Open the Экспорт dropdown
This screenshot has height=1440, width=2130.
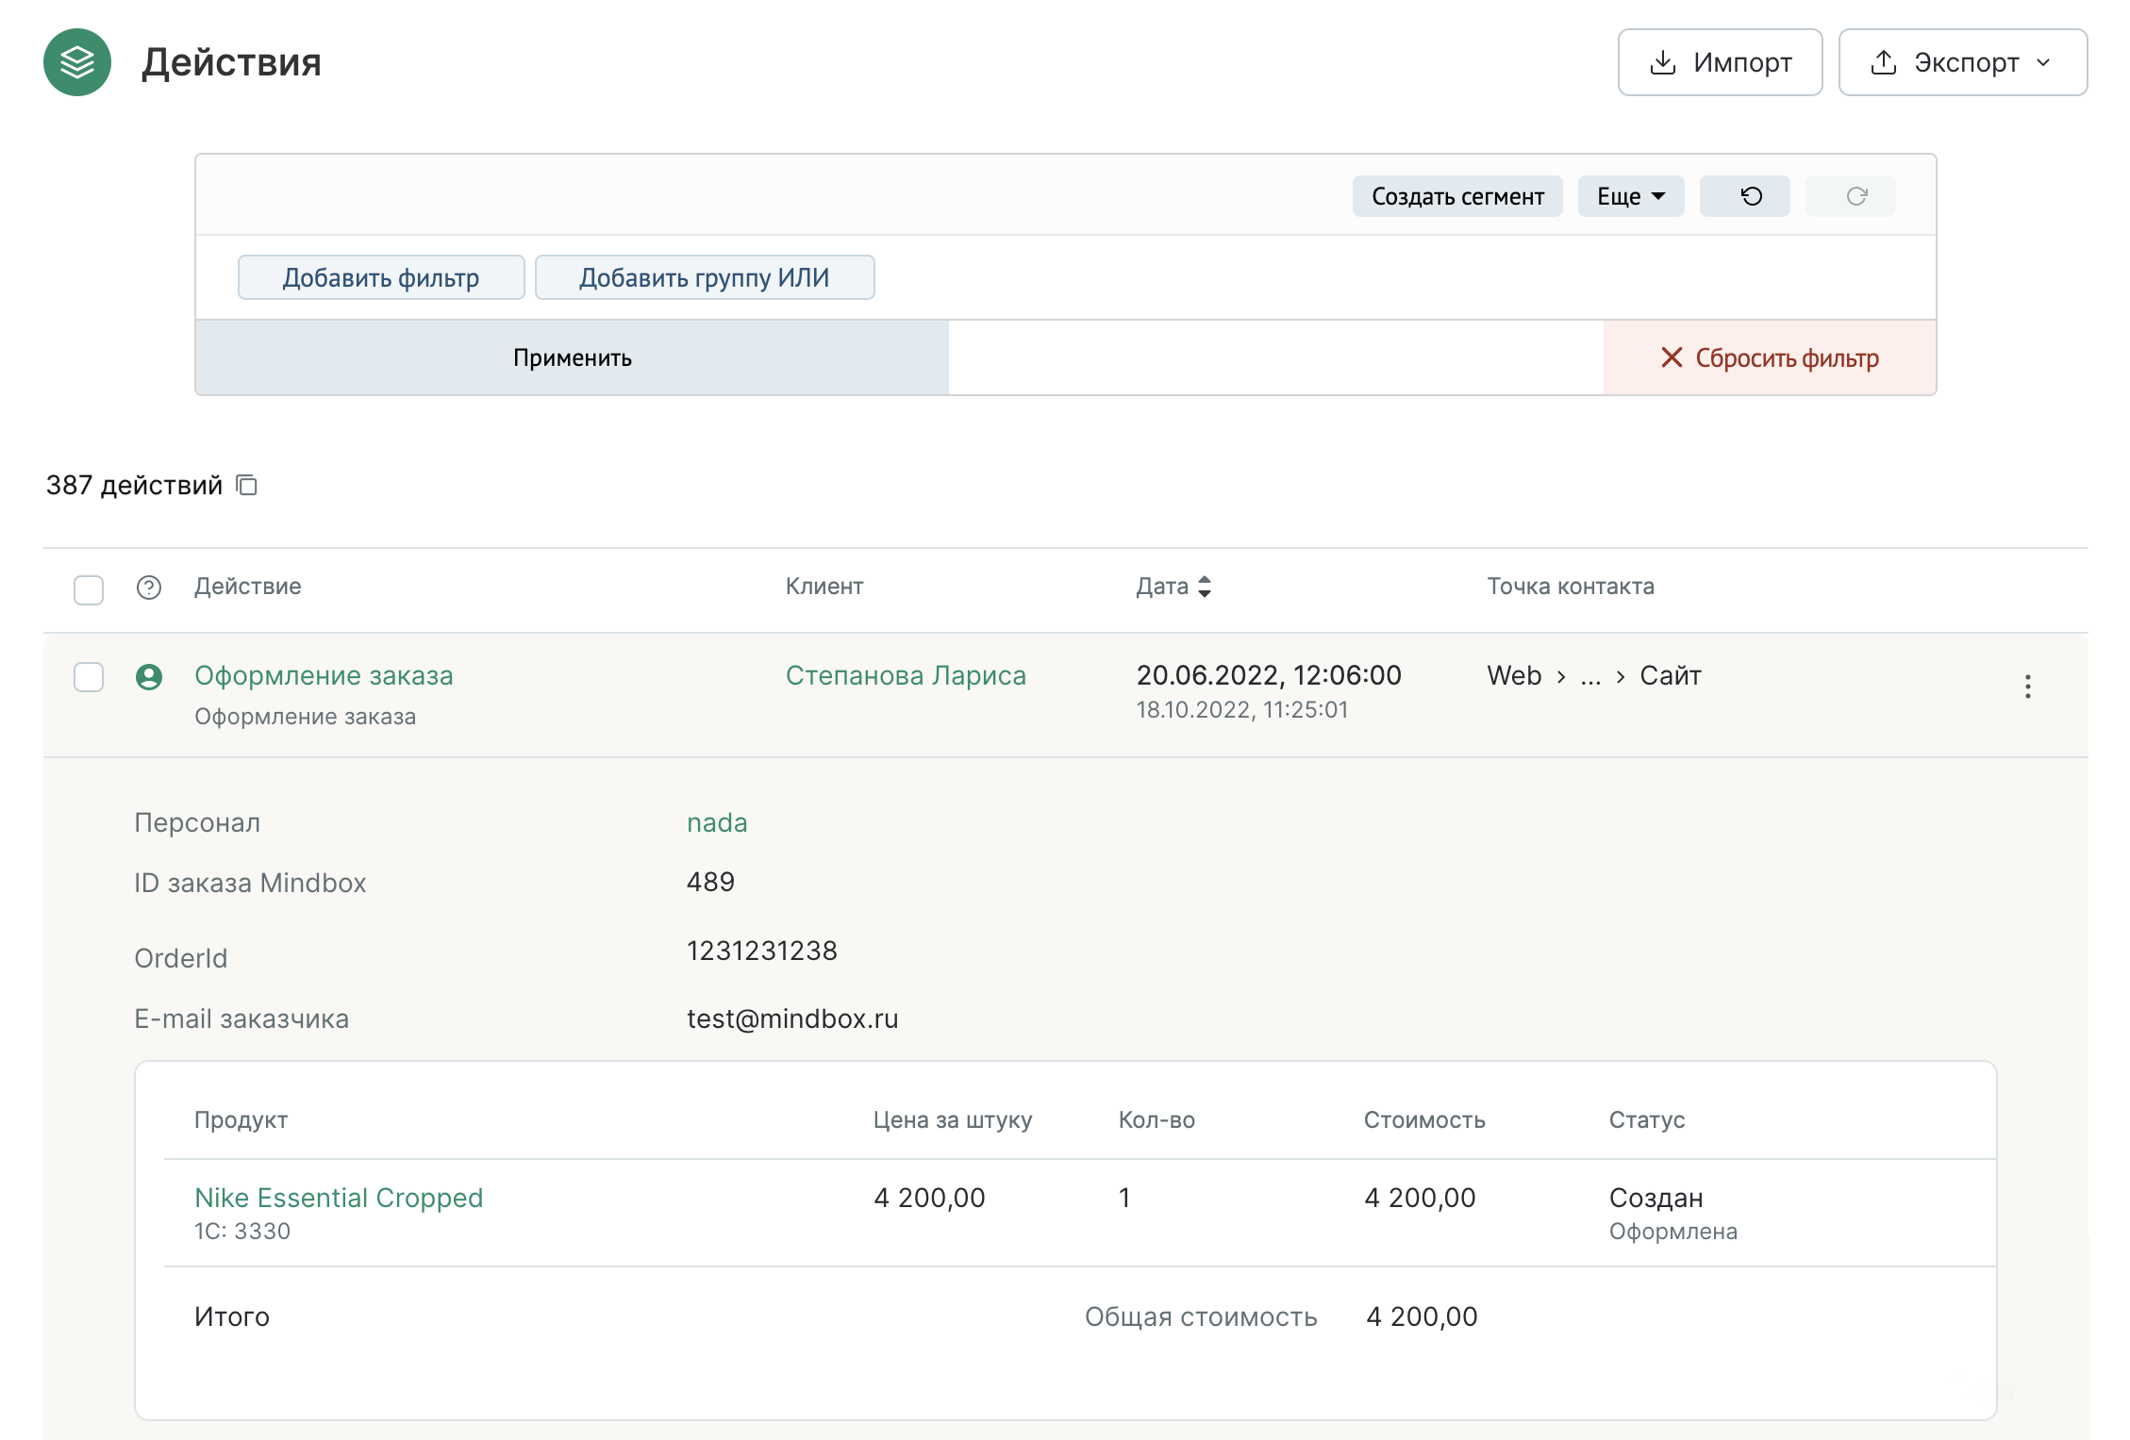(1962, 62)
